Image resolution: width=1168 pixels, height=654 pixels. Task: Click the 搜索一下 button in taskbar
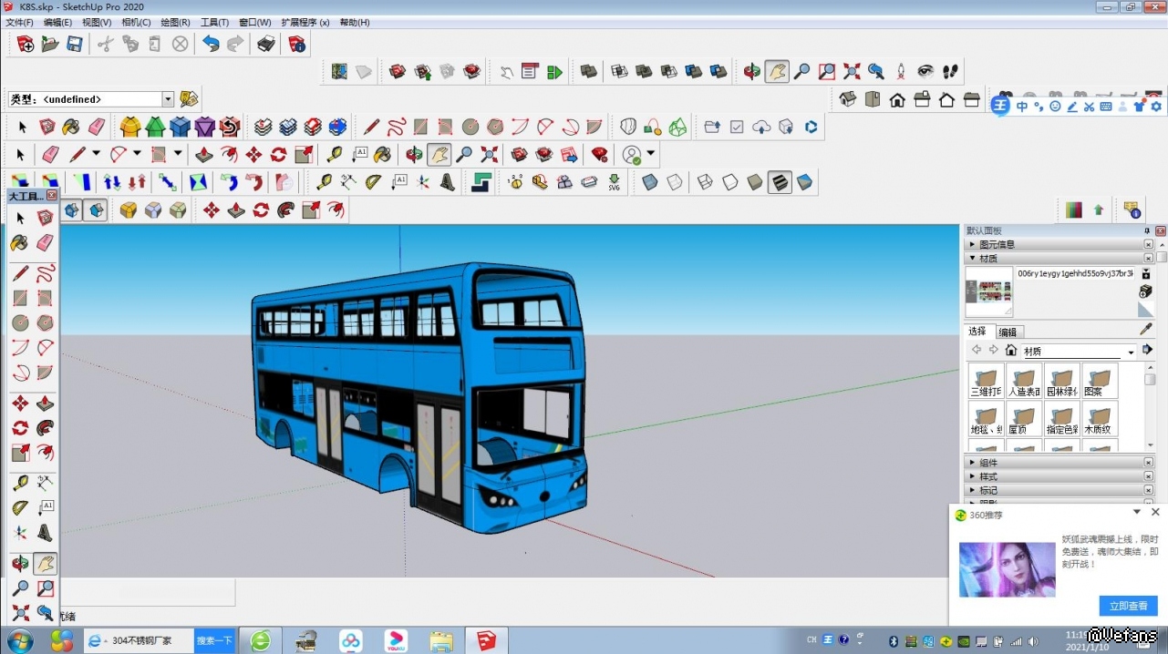pos(215,641)
